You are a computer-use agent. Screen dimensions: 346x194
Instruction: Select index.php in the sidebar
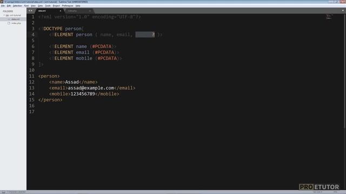coord(16,23)
